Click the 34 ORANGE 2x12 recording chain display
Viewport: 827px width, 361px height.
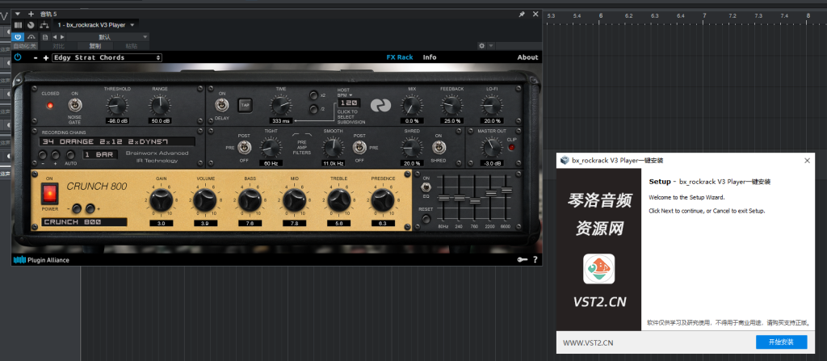point(117,141)
